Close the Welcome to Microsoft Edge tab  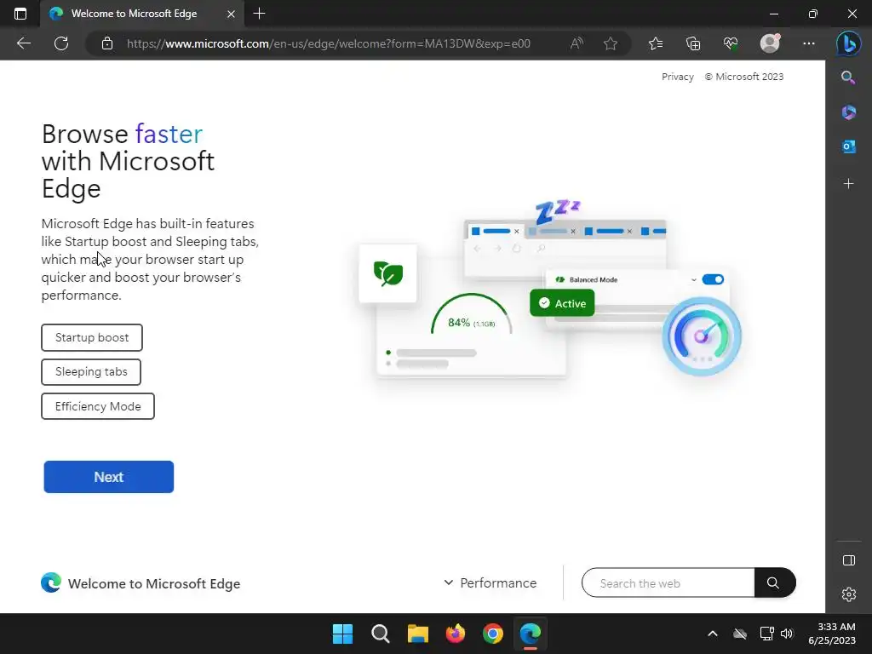click(231, 14)
